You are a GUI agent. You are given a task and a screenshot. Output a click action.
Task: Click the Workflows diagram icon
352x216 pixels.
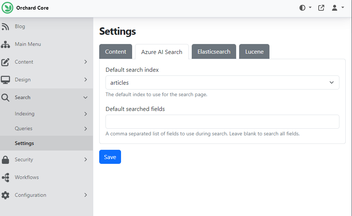click(6, 178)
